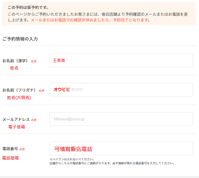Click the hint ※ハイフンは入れないでください。
Viewport: 199px width, 178px height.
click(x=72, y=159)
